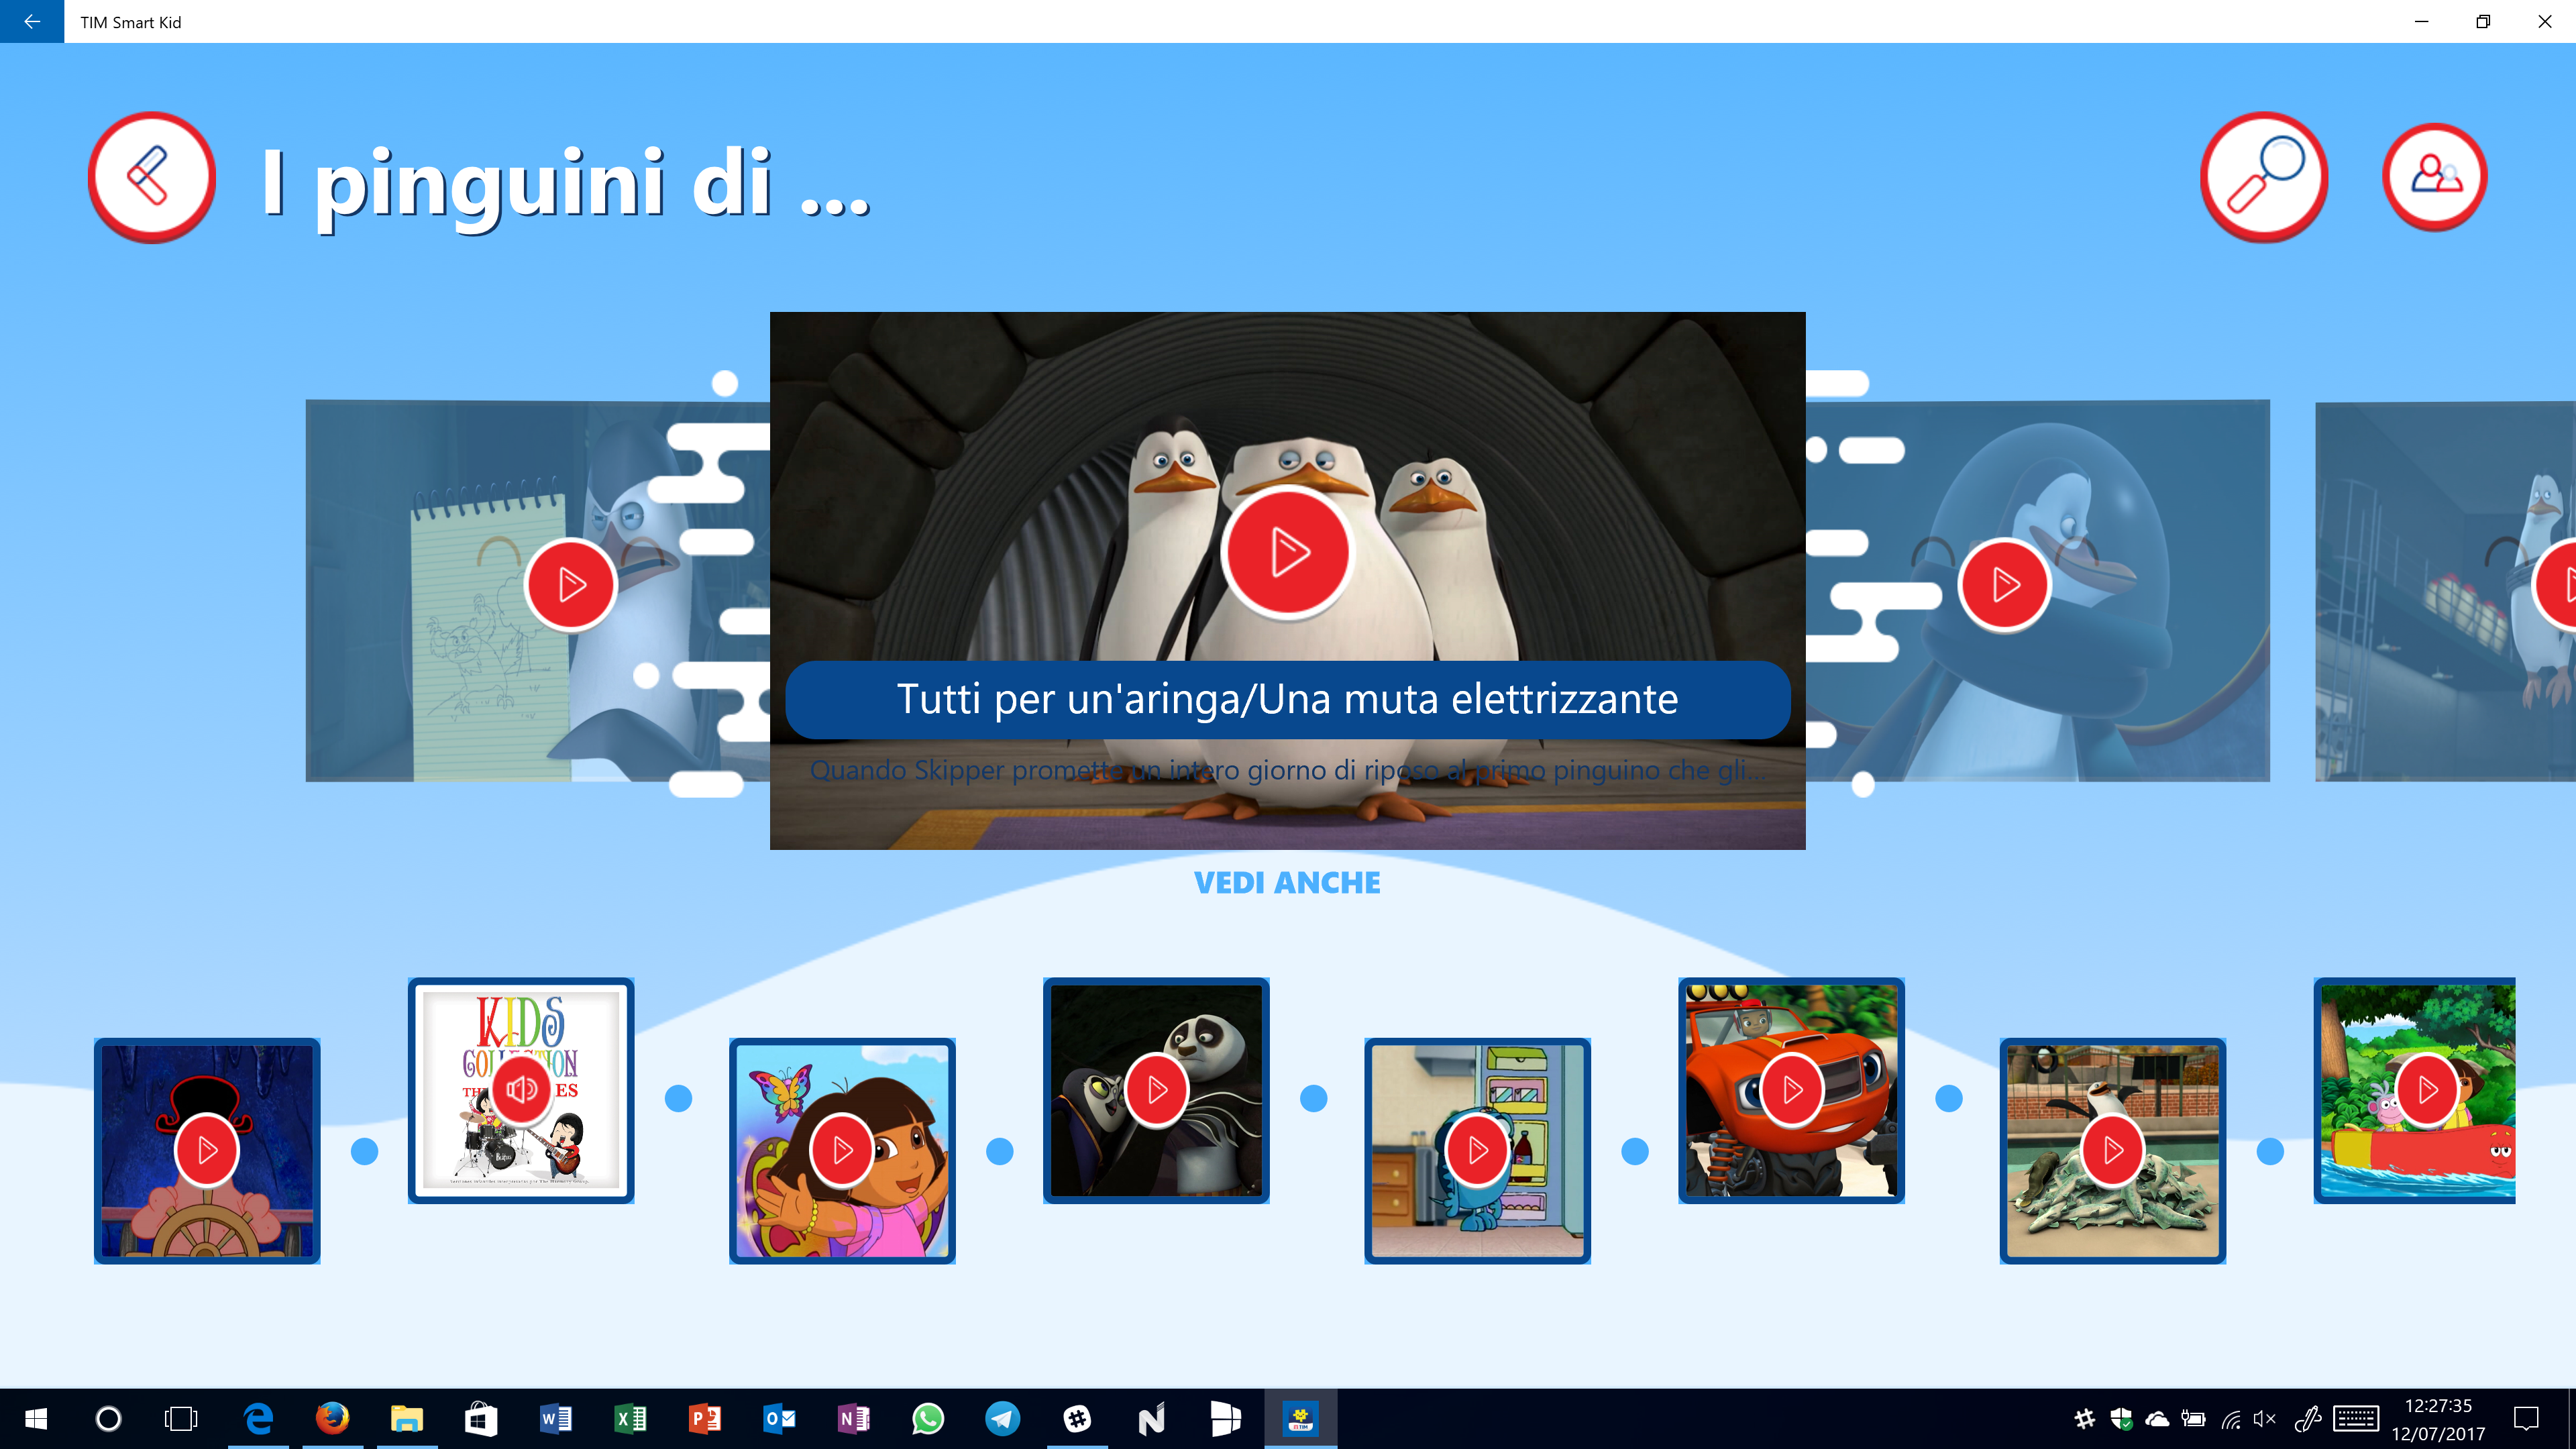This screenshot has width=2576, height=1449.
Task: Open File Explorer from taskbar
Action: tap(407, 1418)
